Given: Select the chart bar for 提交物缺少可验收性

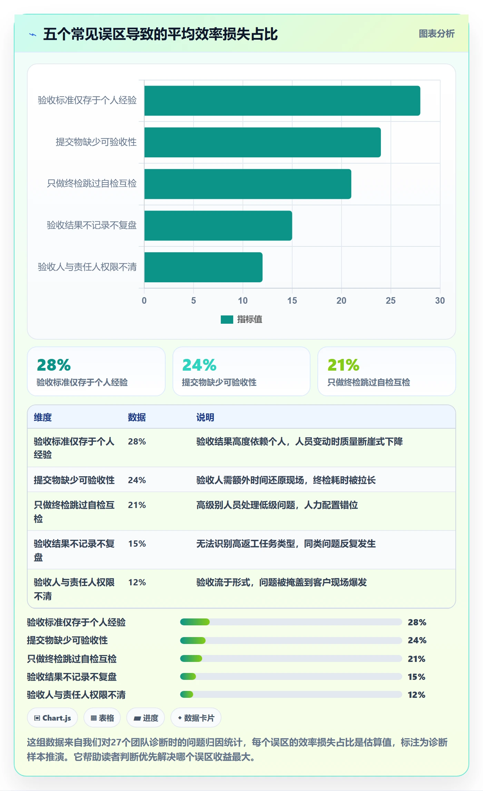Looking at the screenshot, I should coord(263,142).
